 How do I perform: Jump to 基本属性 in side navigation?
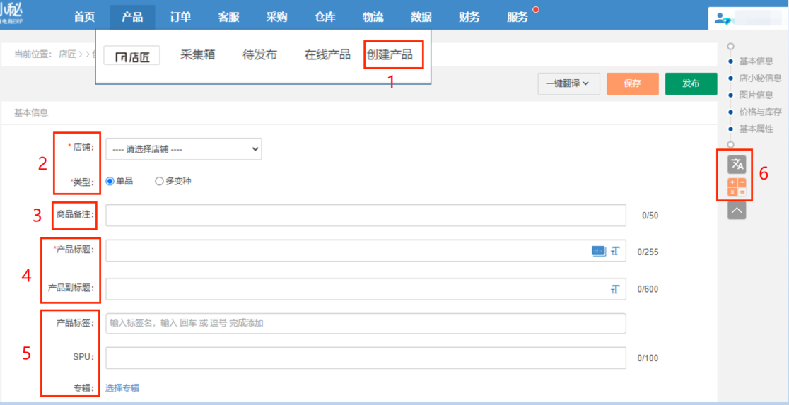[x=756, y=129]
